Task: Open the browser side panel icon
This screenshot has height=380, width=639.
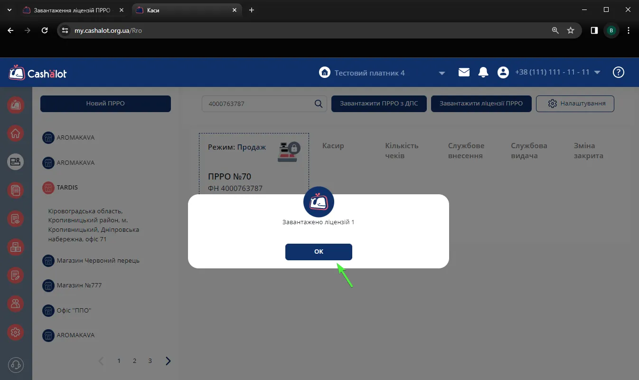Action: [x=594, y=30]
